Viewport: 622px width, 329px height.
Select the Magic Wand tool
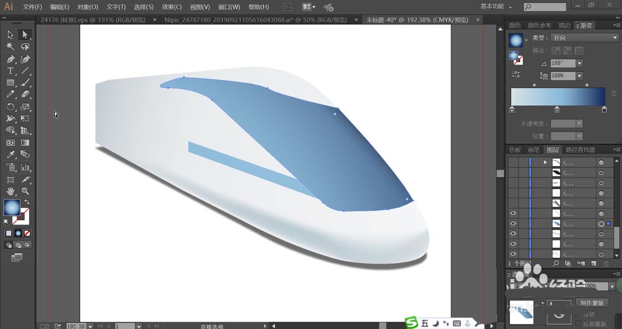(11, 47)
